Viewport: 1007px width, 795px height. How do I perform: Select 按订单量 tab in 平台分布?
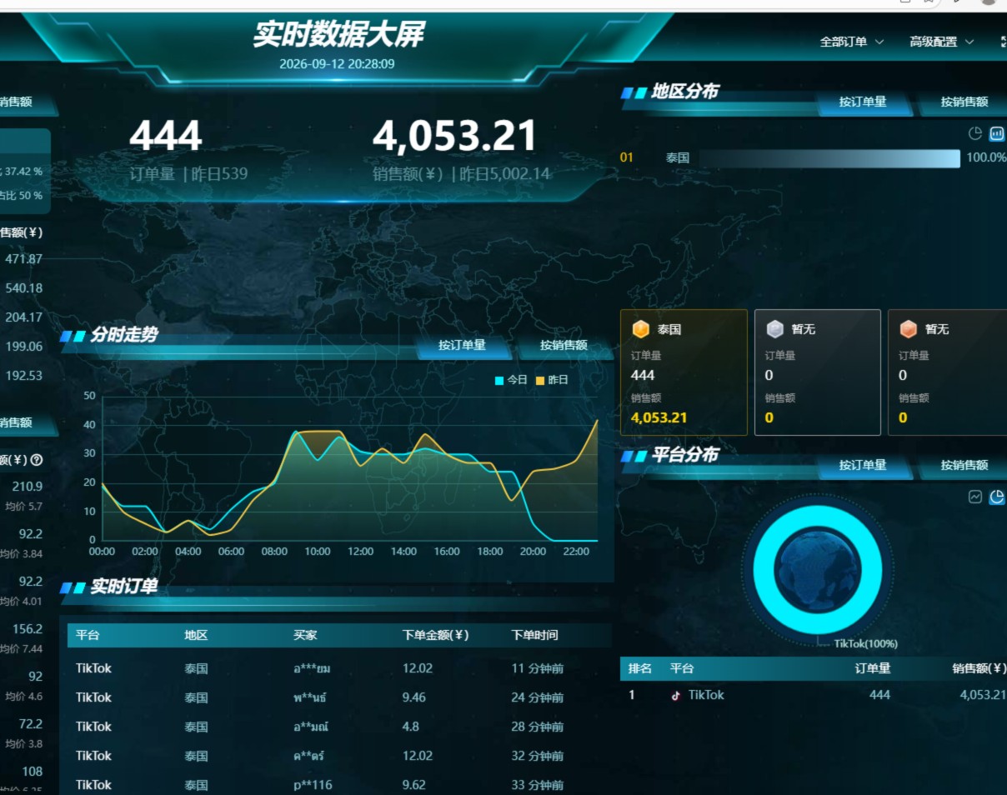click(x=863, y=465)
